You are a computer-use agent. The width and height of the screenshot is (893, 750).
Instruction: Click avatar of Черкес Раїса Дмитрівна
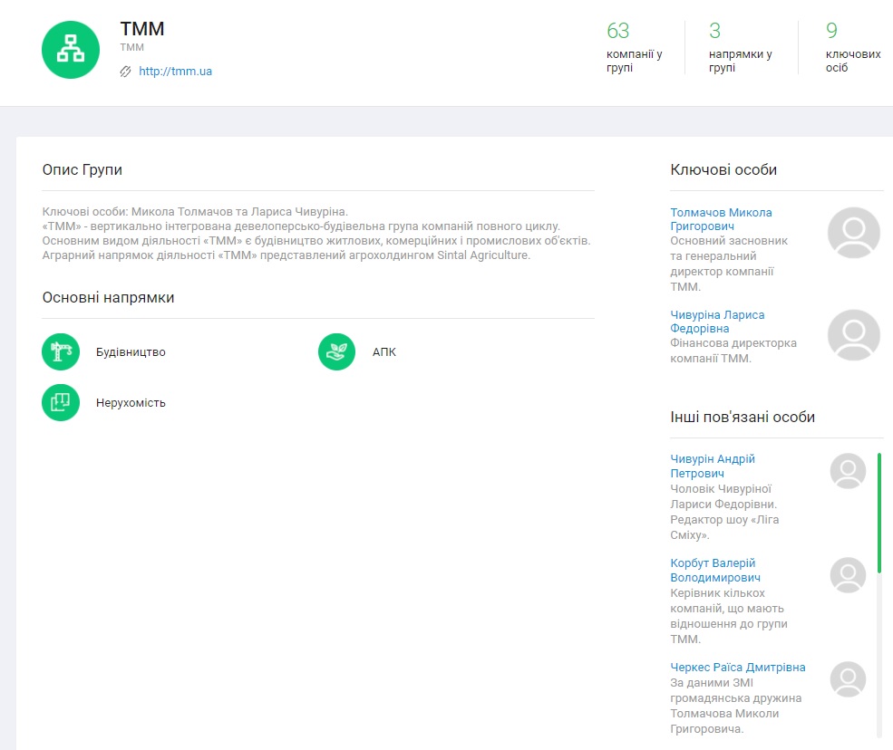pyautogui.click(x=848, y=678)
